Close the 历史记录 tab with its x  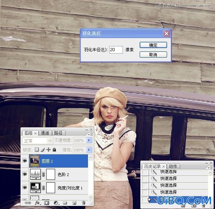[x=163, y=166]
